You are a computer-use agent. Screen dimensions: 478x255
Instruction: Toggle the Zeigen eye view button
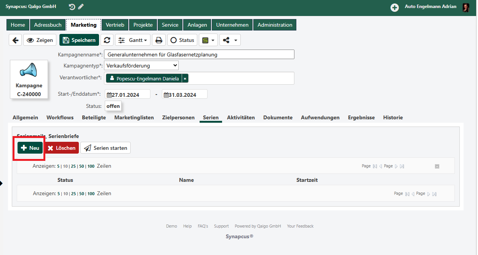tap(40, 40)
